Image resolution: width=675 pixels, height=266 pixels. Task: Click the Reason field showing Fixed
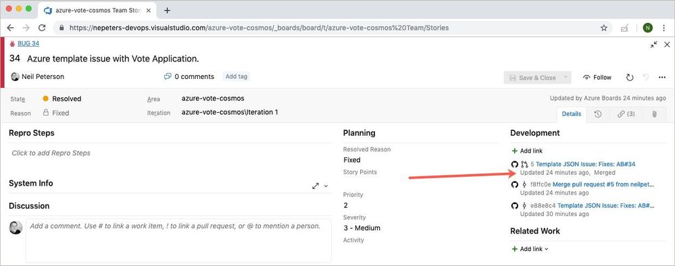pos(56,113)
